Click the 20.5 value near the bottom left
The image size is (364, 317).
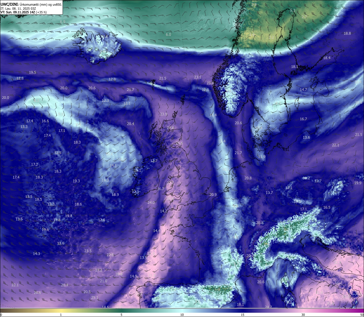pyautogui.click(x=87, y=292)
